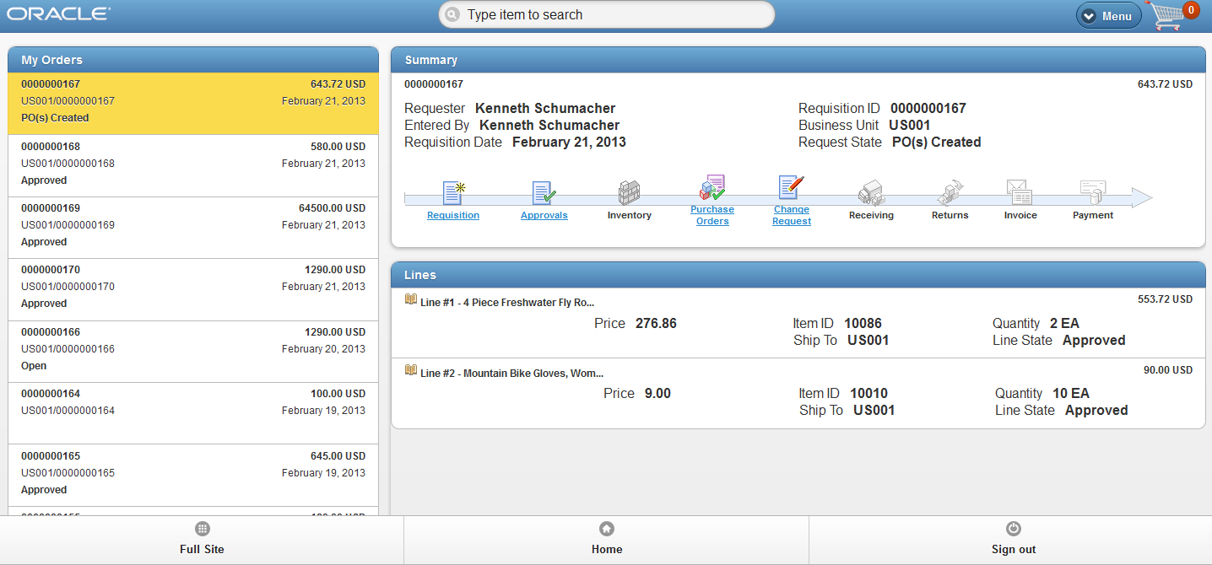1212x565 pixels.
Task: Click Item ID 10010 value
Action: click(x=868, y=394)
